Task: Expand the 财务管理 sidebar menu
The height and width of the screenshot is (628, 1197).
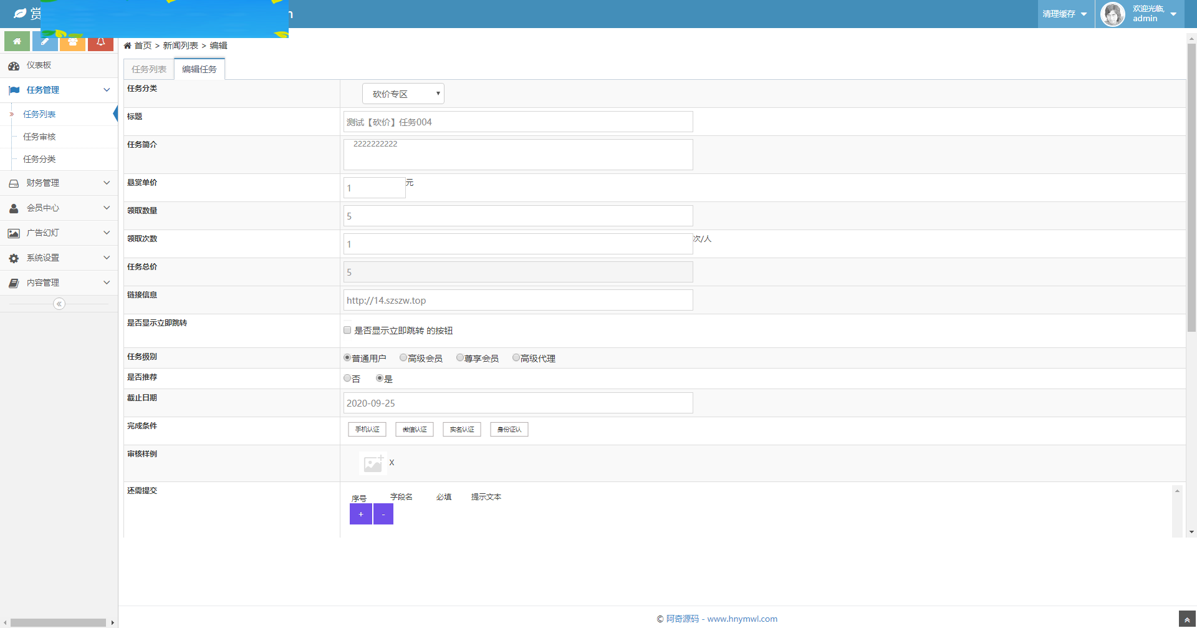Action: pyautogui.click(x=59, y=183)
